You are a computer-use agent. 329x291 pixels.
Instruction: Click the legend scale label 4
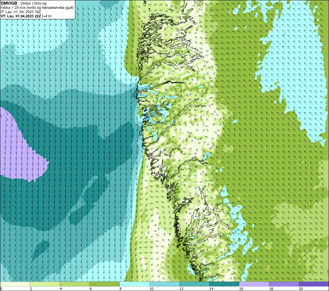61,289
